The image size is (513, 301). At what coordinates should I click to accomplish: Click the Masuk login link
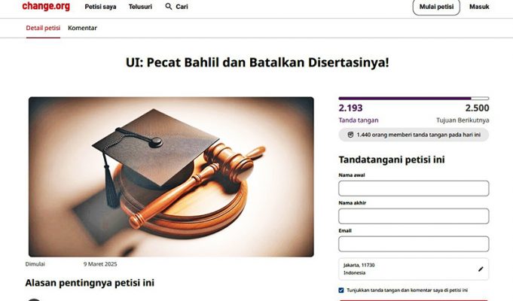[x=479, y=7]
